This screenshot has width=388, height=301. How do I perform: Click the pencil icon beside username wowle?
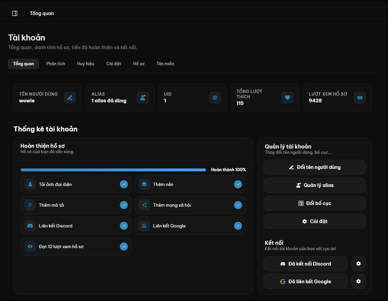tap(70, 98)
